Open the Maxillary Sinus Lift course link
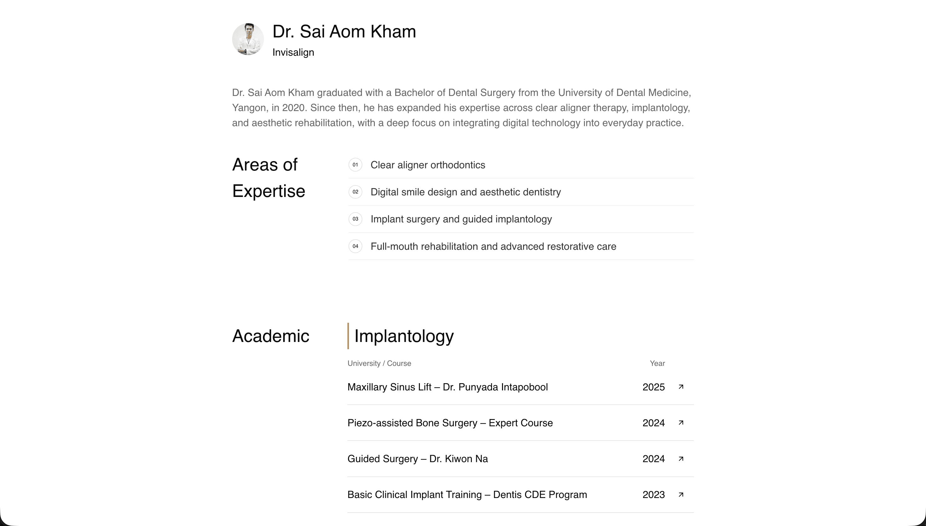Screen dimensions: 926x526 [x=447, y=387]
